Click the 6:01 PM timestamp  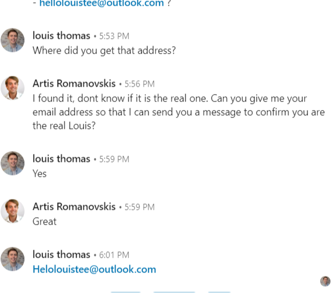click(114, 255)
